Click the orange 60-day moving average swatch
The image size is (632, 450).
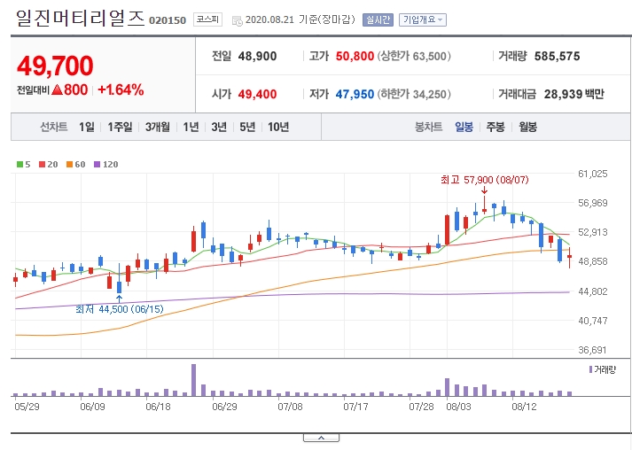click(69, 165)
